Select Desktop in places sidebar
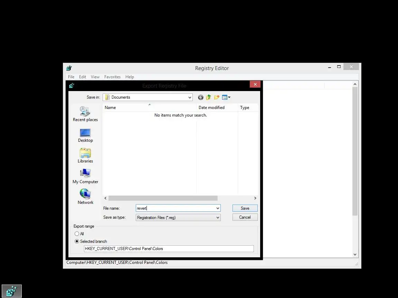The height and width of the screenshot is (298, 398). tap(85, 136)
